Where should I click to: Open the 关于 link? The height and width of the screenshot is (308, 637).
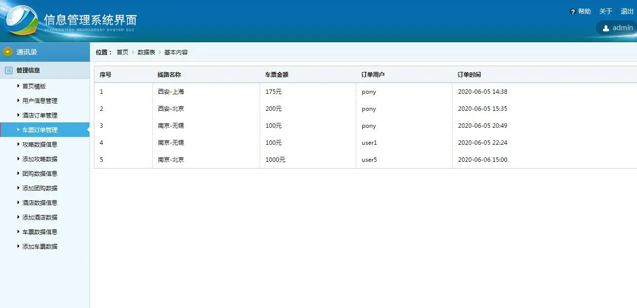click(x=606, y=12)
